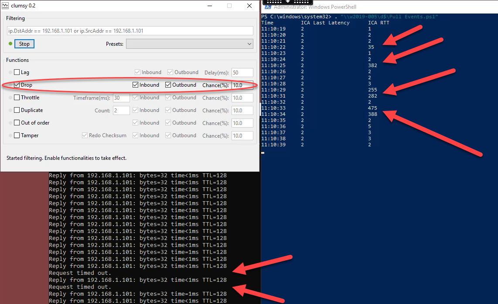Open the Presets dropdown
This screenshot has width=498, height=304.
pyautogui.click(x=190, y=44)
